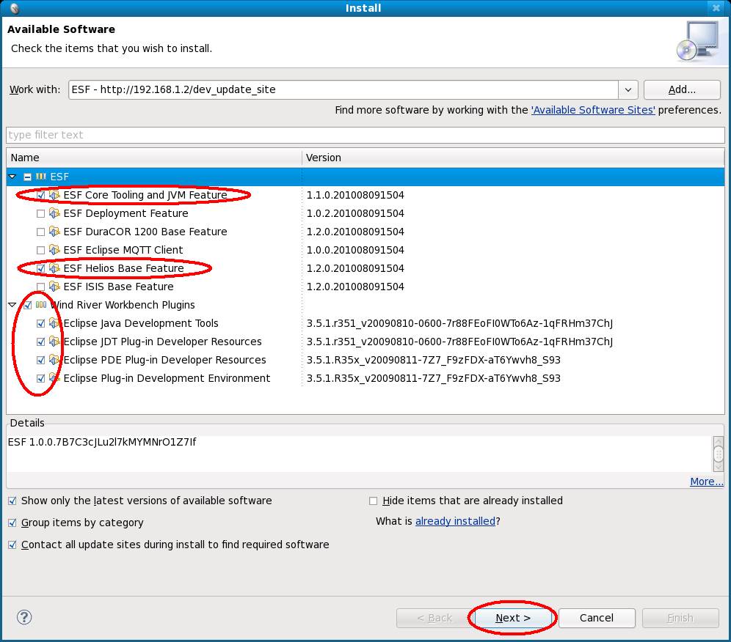Uncheck Eclipse PDE Plug-in Developer Resources checkbox
The image size is (731, 642).
click(40, 361)
